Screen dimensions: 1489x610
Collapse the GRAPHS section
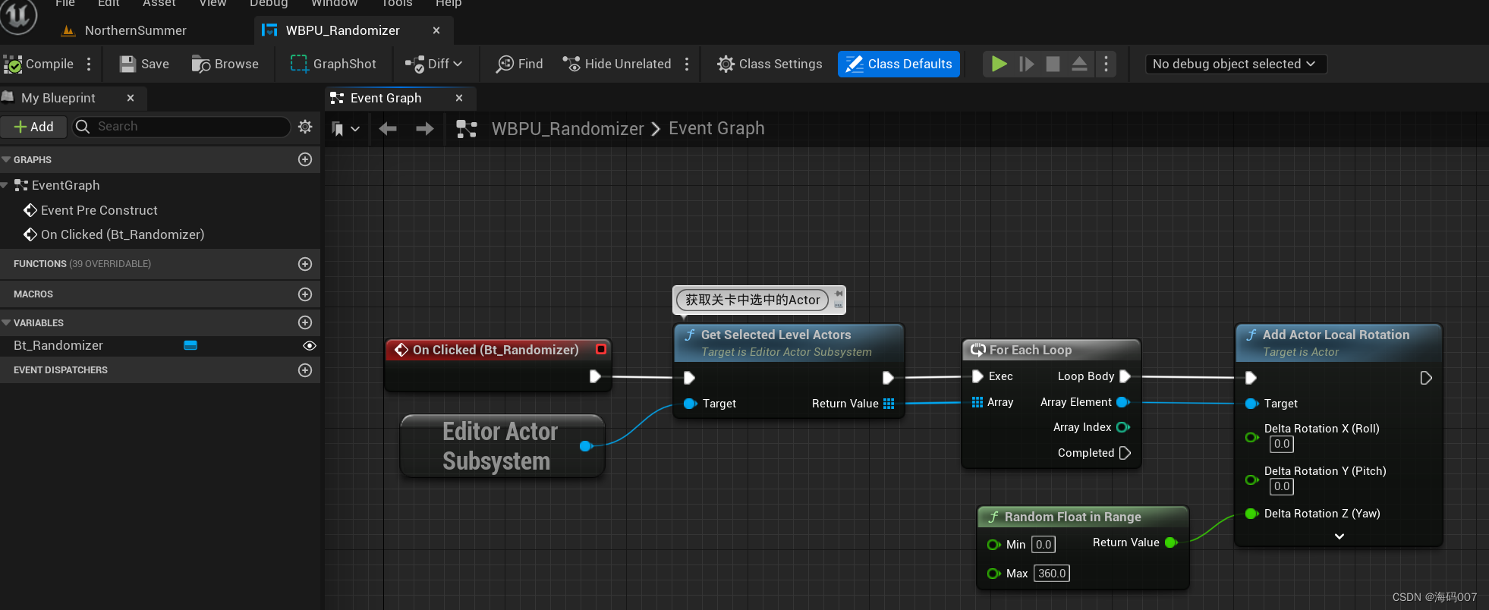(x=7, y=159)
